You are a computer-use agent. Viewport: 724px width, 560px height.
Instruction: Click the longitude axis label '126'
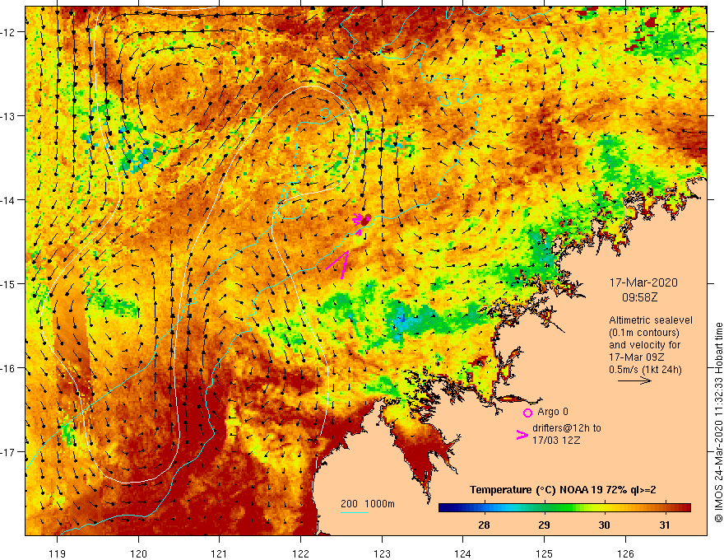(625, 553)
